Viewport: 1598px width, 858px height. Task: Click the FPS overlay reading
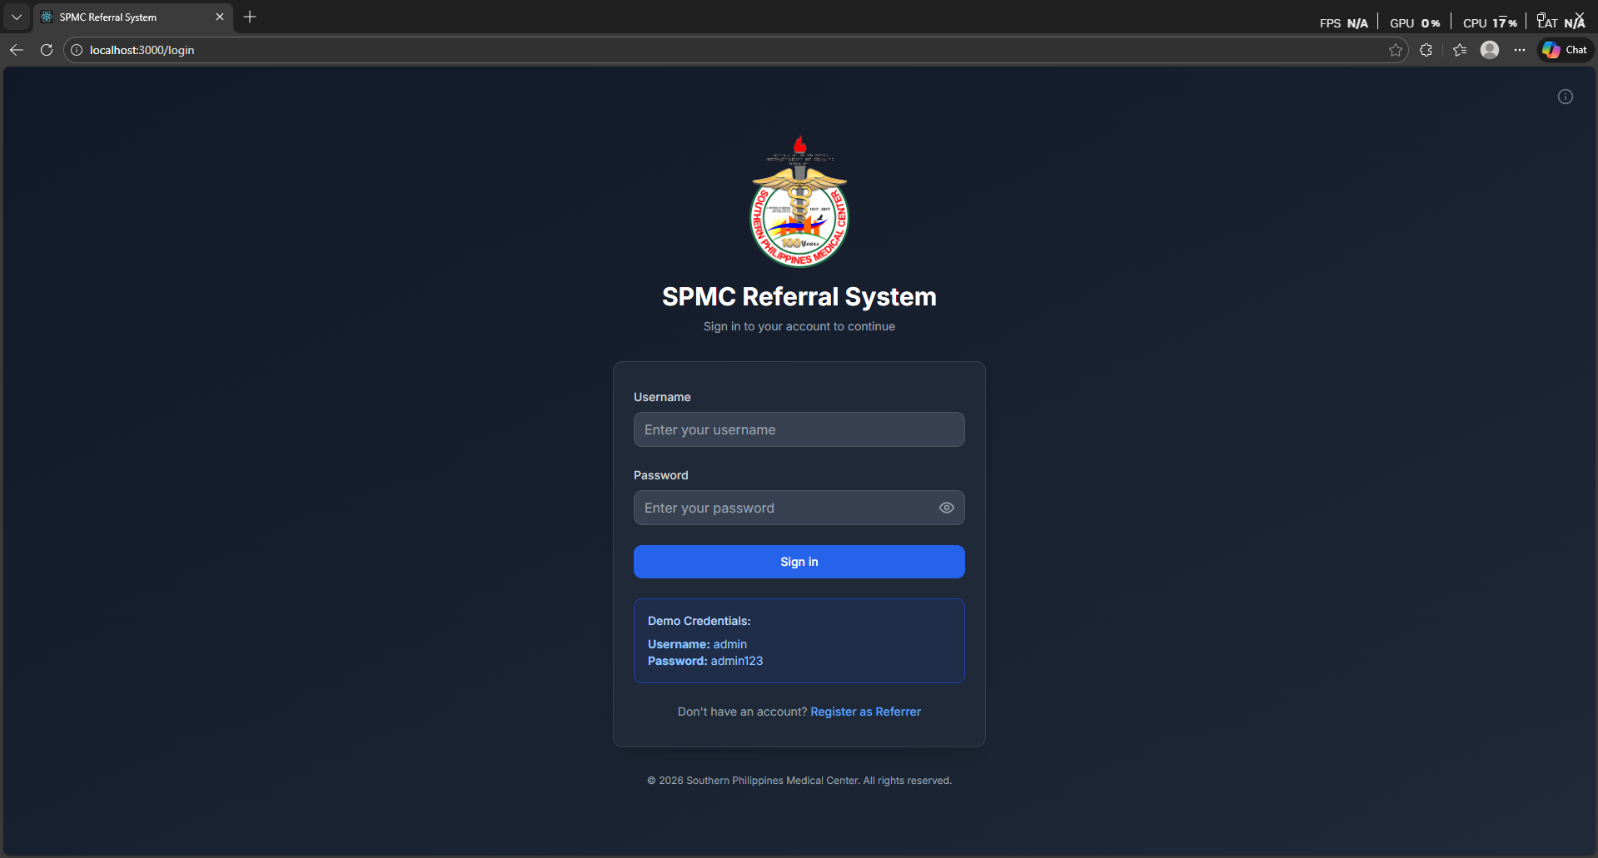tap(1344, 23)
